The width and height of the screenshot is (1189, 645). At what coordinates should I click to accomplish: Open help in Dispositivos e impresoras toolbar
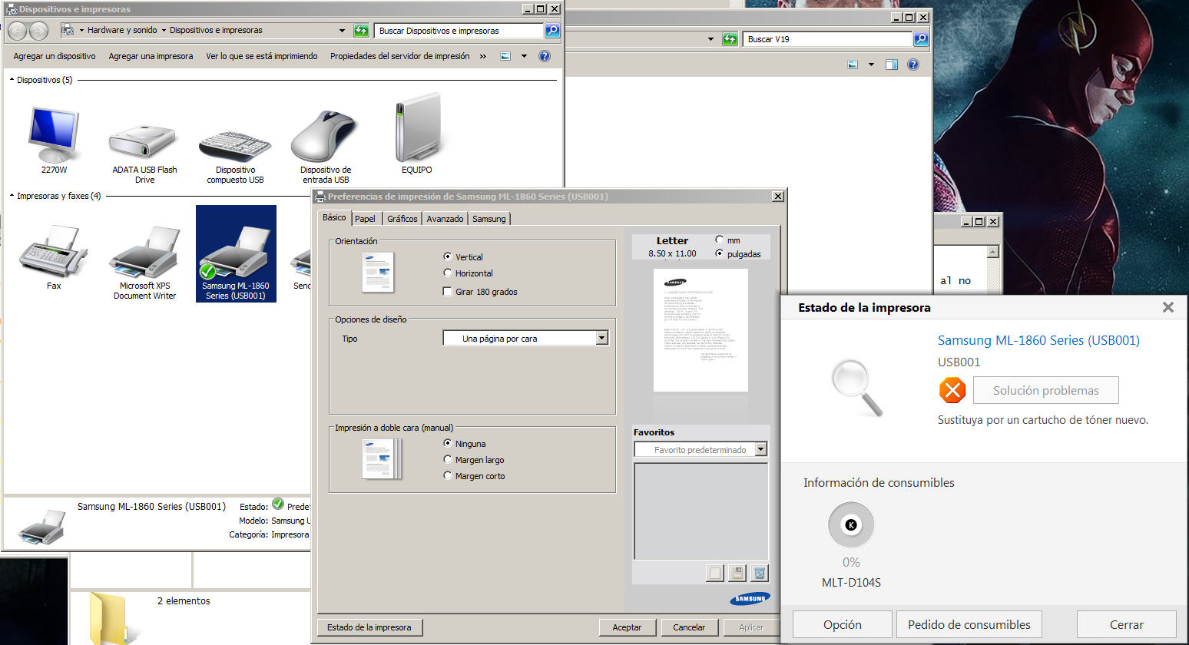click(x=545, y=56)
